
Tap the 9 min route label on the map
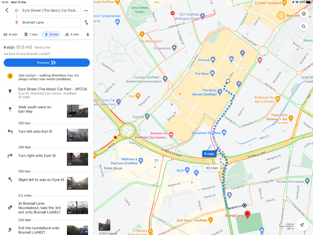209,154
